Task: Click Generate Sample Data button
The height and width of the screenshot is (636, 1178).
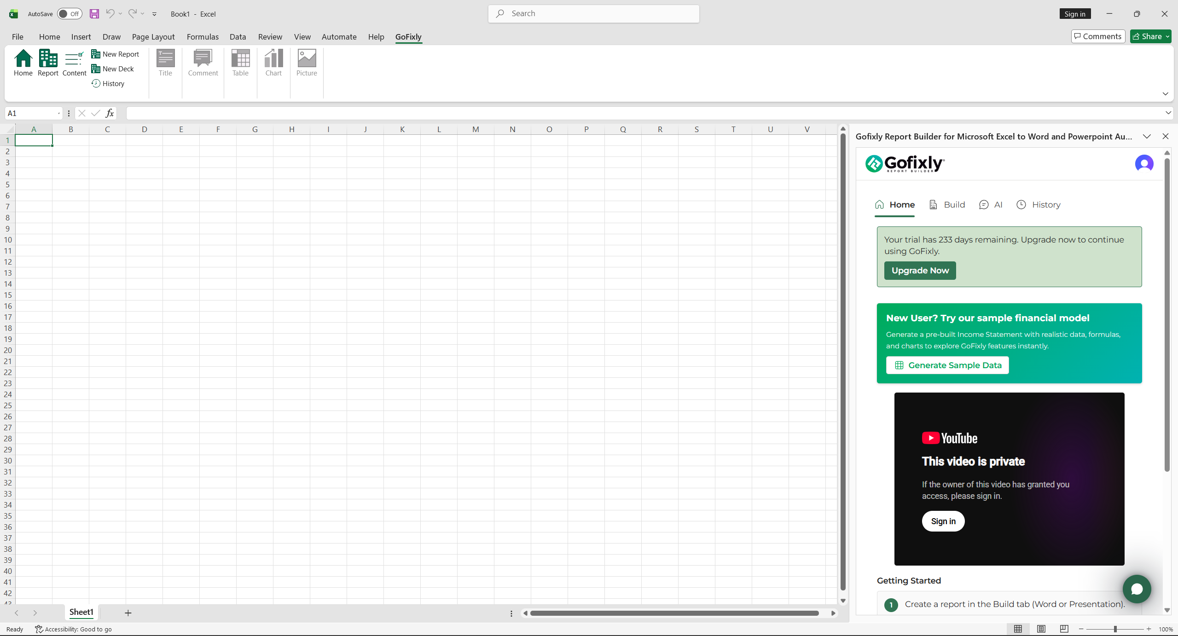Action: 947,365
